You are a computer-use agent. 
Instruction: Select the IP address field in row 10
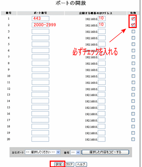pos(102,76)
